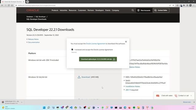The height and width of the screenshot is (110, 196).
Task: Uncheck the Oracle License Agreement checkbox
Action: 72,50
